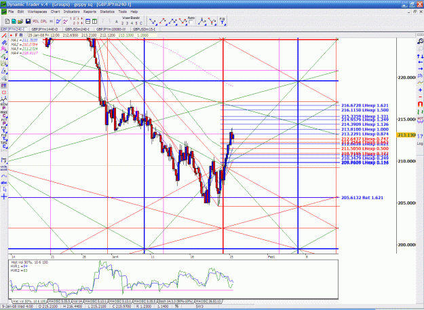The width and height of the screenshot is (424, 310).
Task: Select Wave Bands option C
Action: point(141,23)
